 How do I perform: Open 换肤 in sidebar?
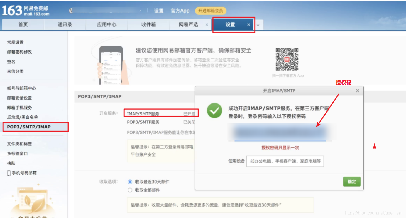point(11,163)
